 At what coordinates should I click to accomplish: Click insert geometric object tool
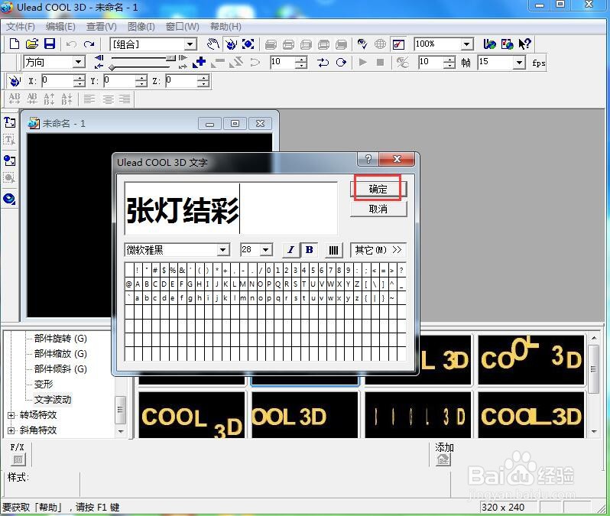[9, 199]
